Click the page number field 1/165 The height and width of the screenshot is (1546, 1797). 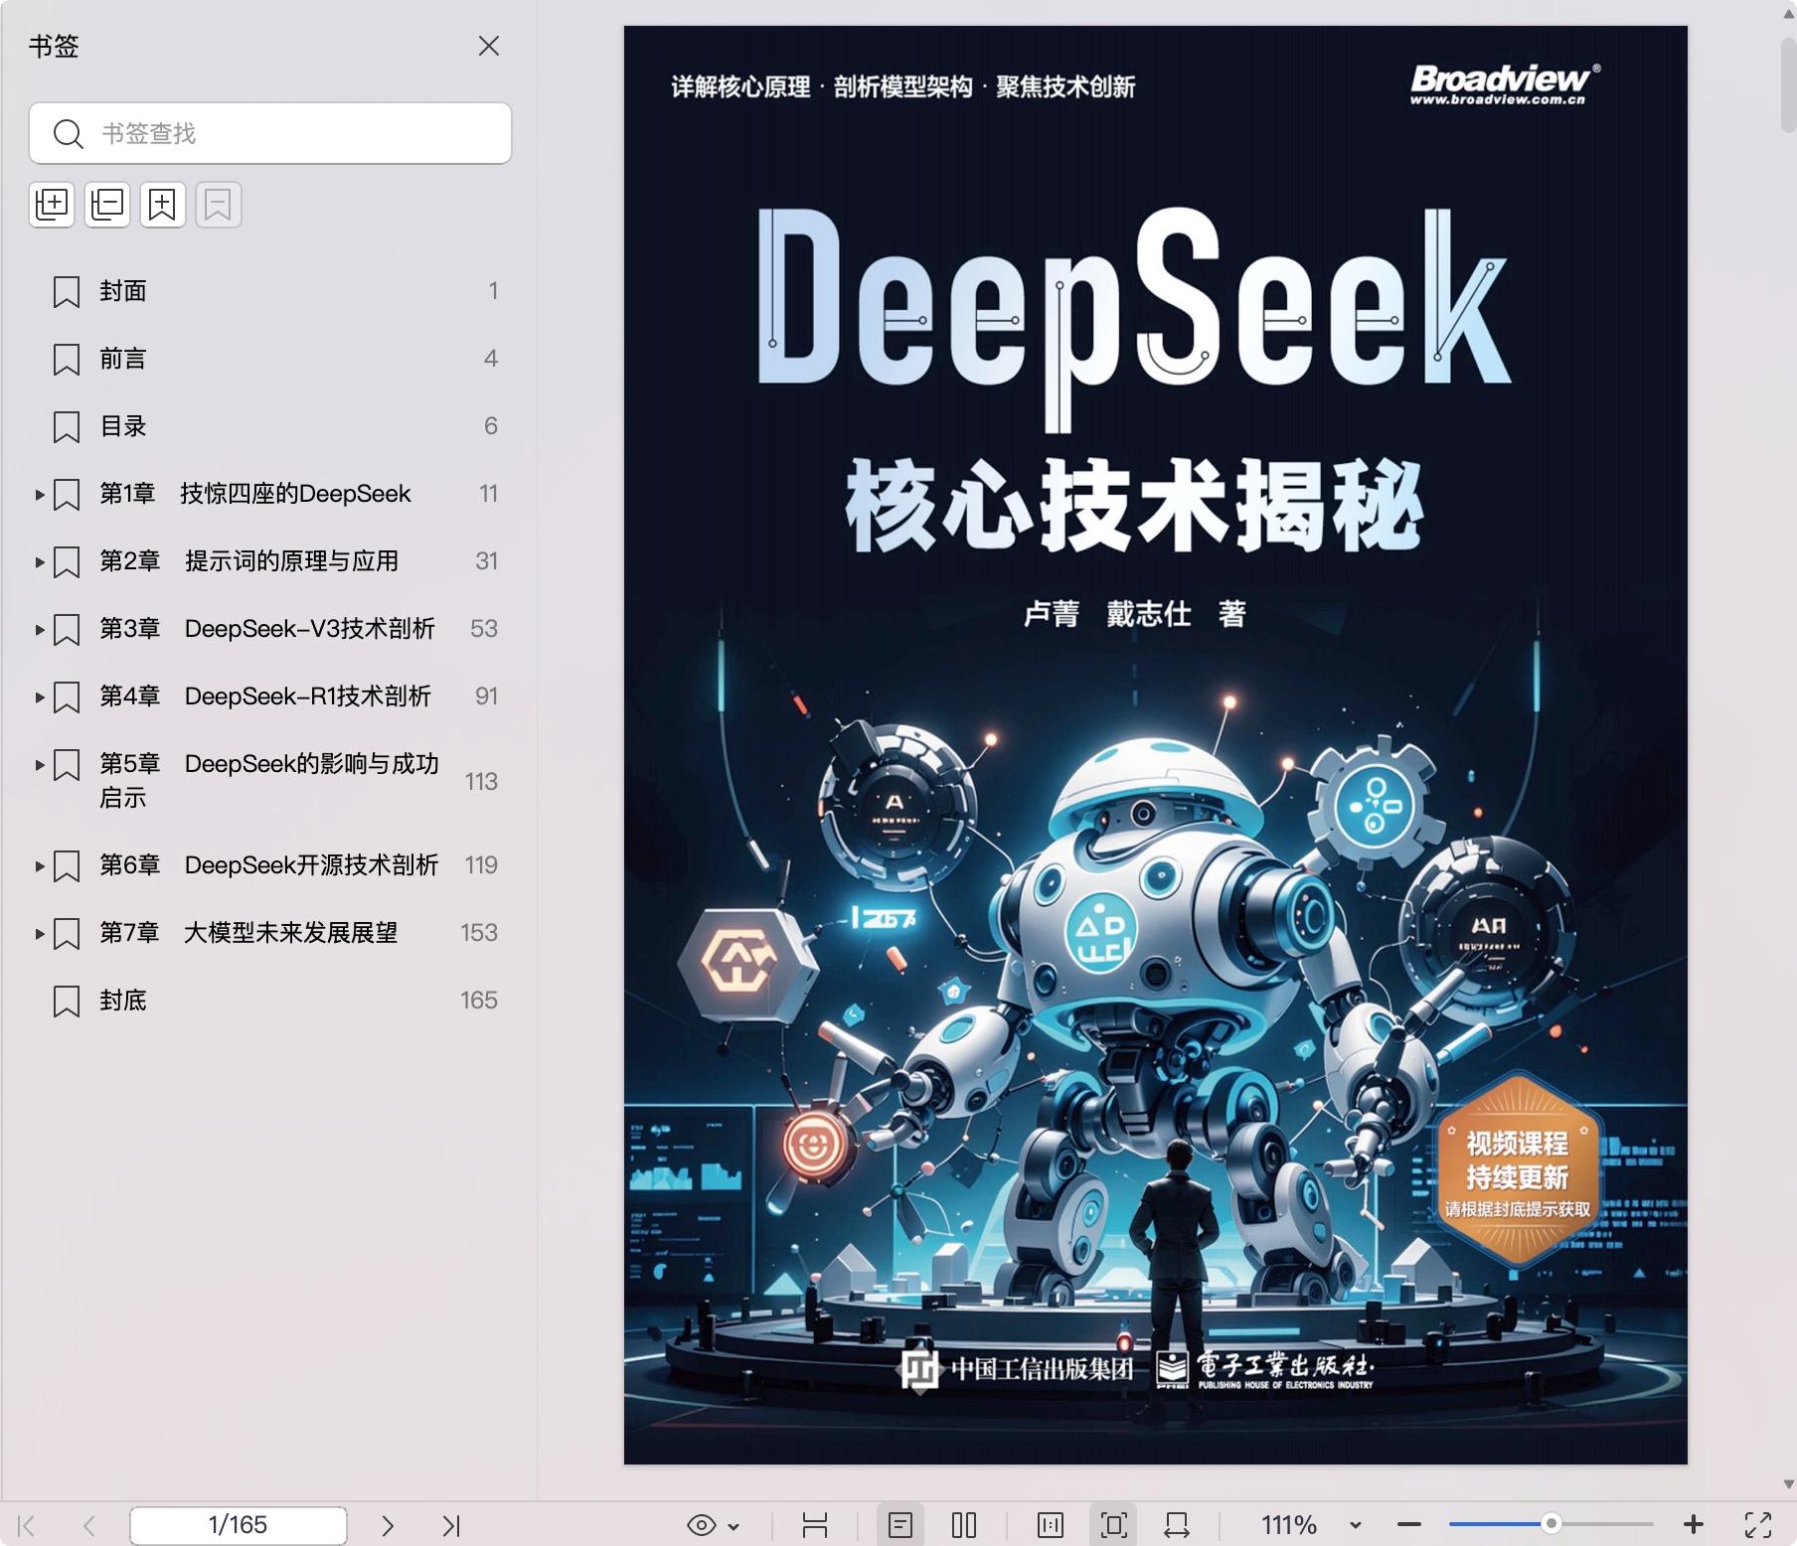click(239, 1525)
